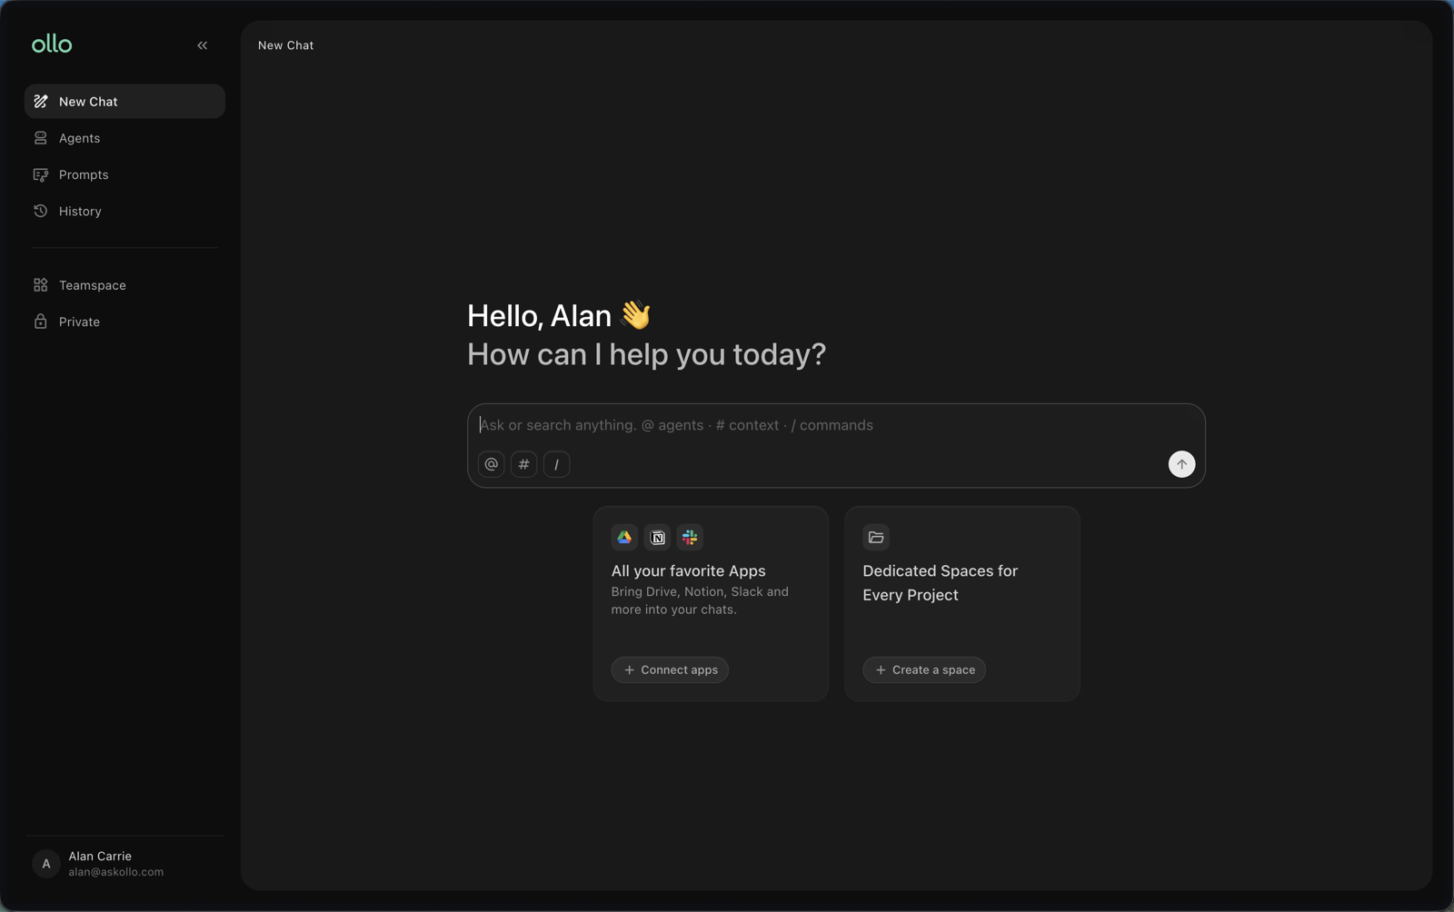Click the New Chat pencil icon
Screen dimensions: 1454x912
coord(41,102)
